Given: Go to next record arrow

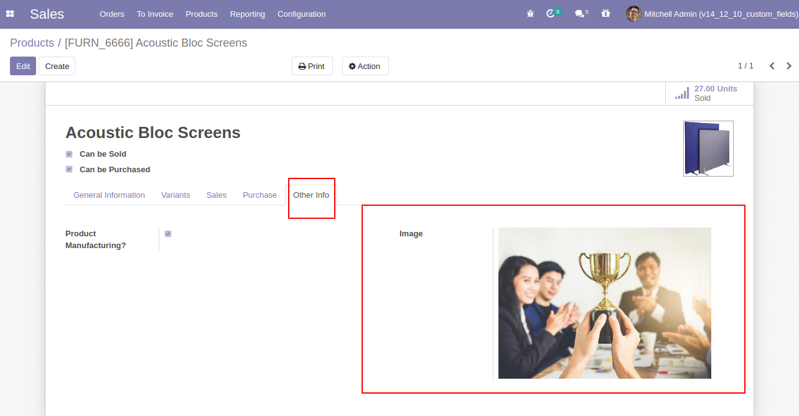Looking at the screenshot, I should pos(789,66).
